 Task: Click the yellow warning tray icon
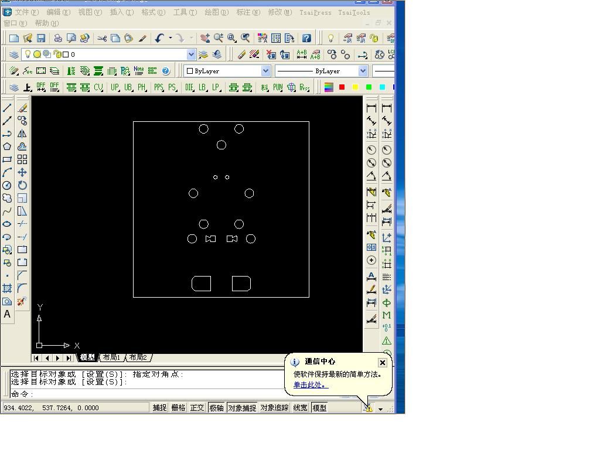(369, 408)
